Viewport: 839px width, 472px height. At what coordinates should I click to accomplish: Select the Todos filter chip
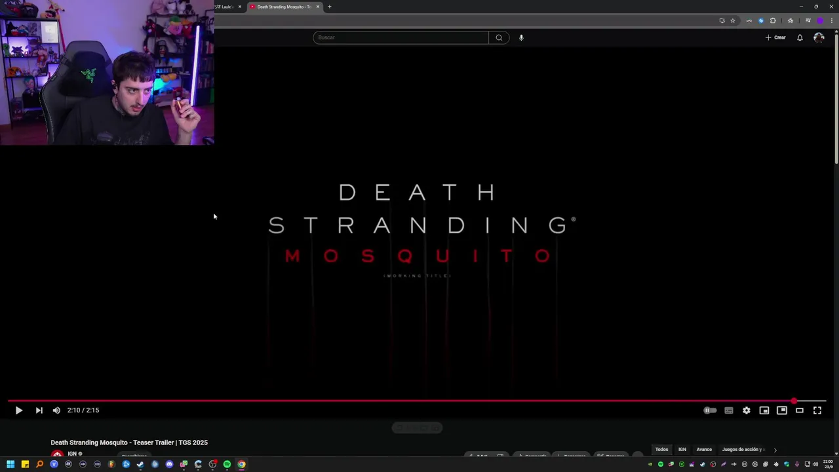click(x=662, y=450)
